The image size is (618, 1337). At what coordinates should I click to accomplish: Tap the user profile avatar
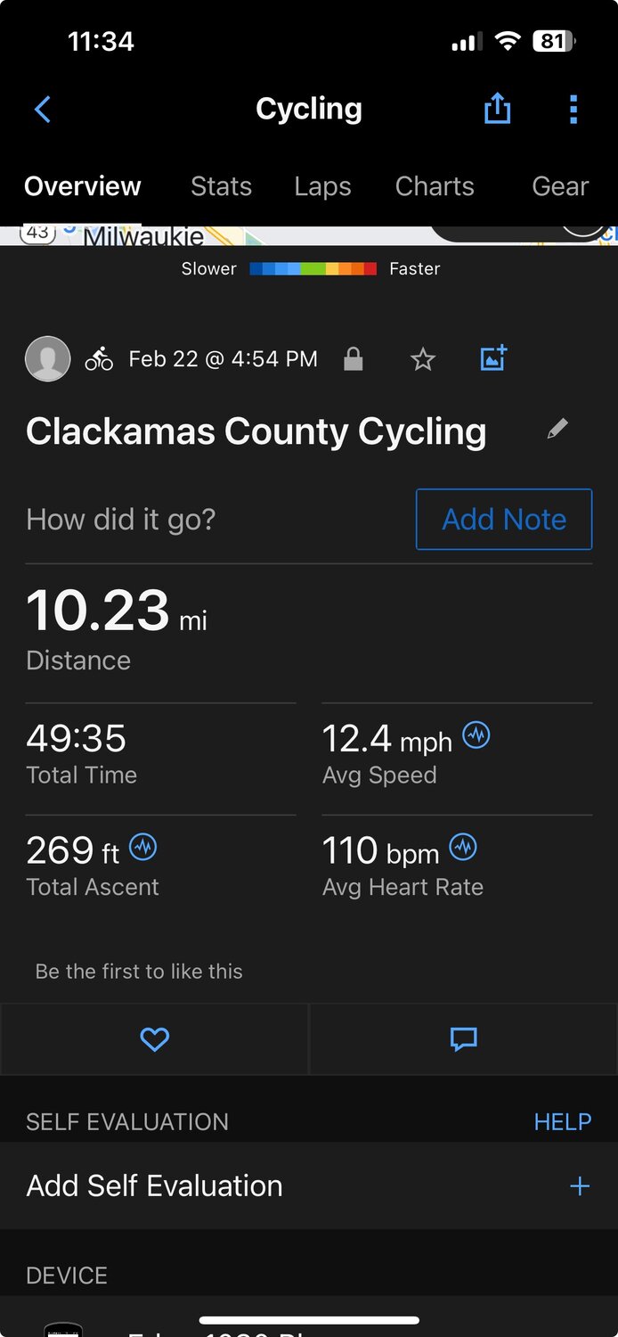pos(48,359)
